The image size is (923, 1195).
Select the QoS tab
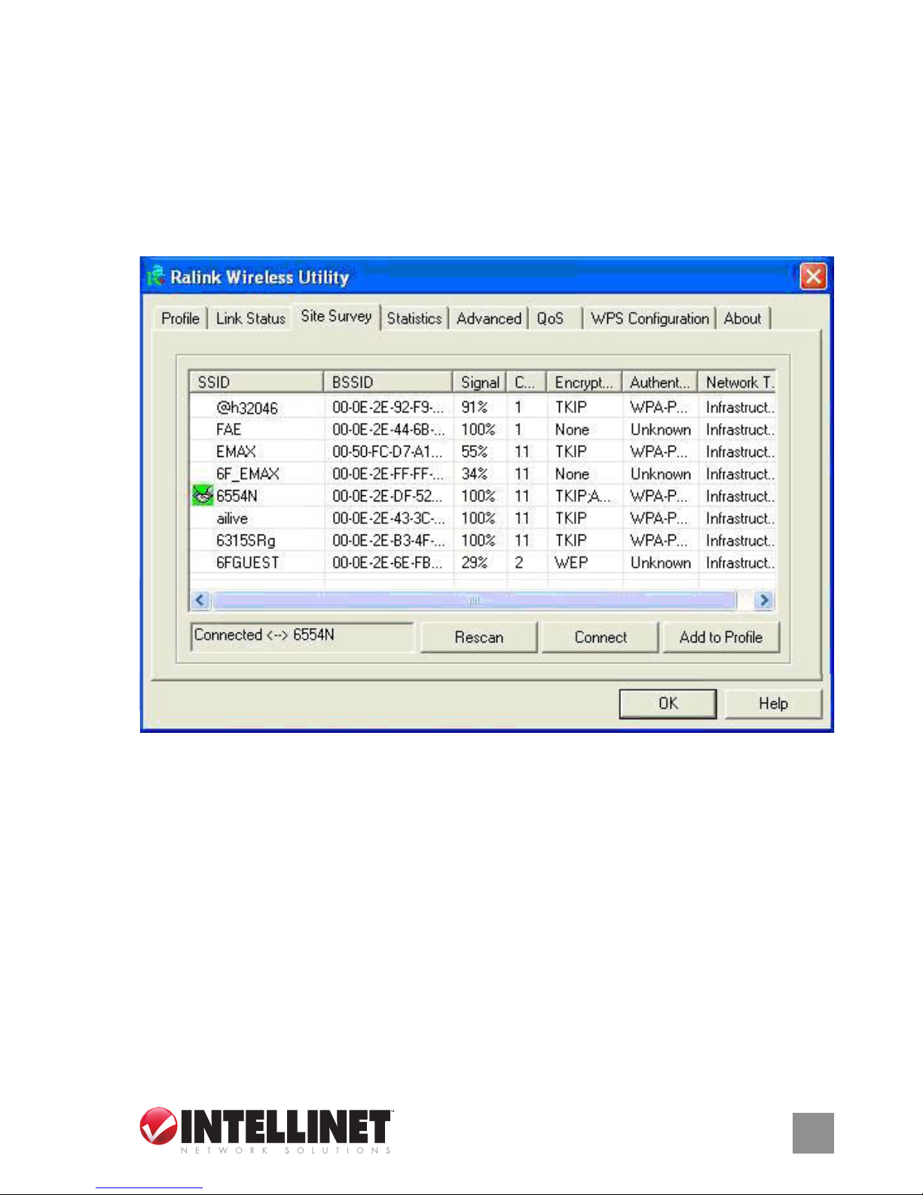(x=550, y=318)
